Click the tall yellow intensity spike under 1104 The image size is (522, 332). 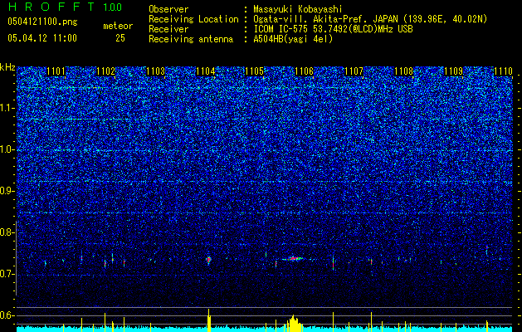pyautogui.click(x=209, y=320)
